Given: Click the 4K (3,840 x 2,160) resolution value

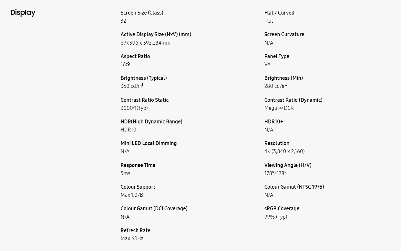Looking at the screenshot, I should click(x=284, y=151).
